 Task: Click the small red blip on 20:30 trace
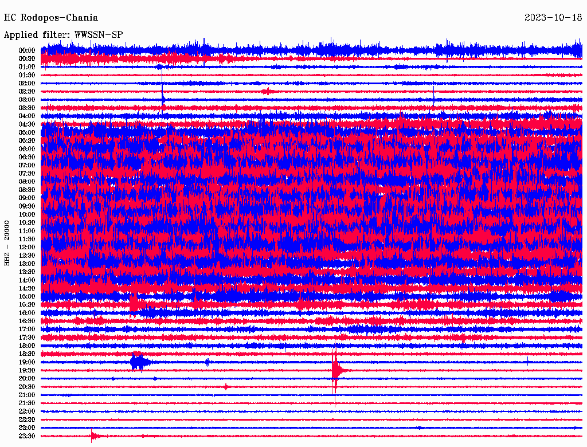(x=226, y=387)
